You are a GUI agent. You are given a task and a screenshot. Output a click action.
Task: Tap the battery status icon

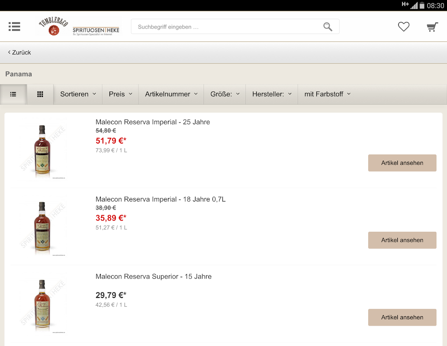(422, 6)
